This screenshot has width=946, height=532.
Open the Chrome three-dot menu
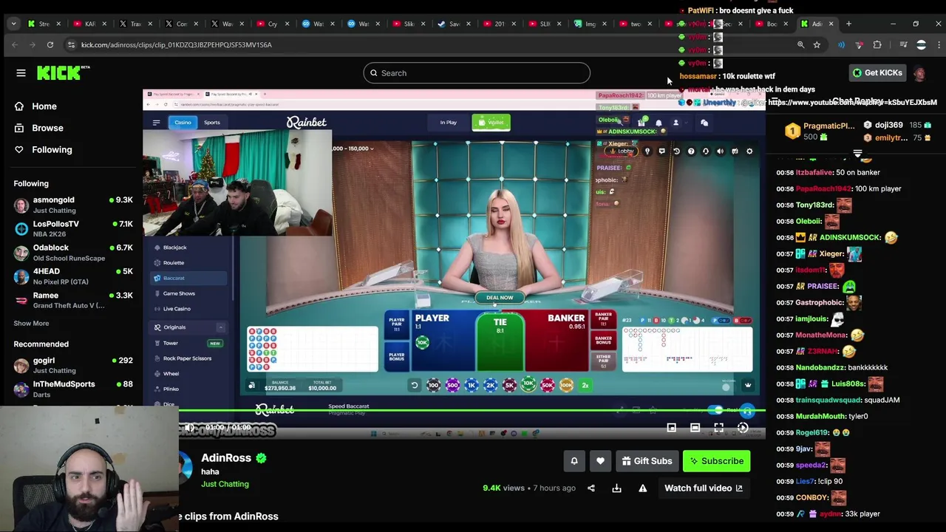pyautogui.click(x=939, y=45)
